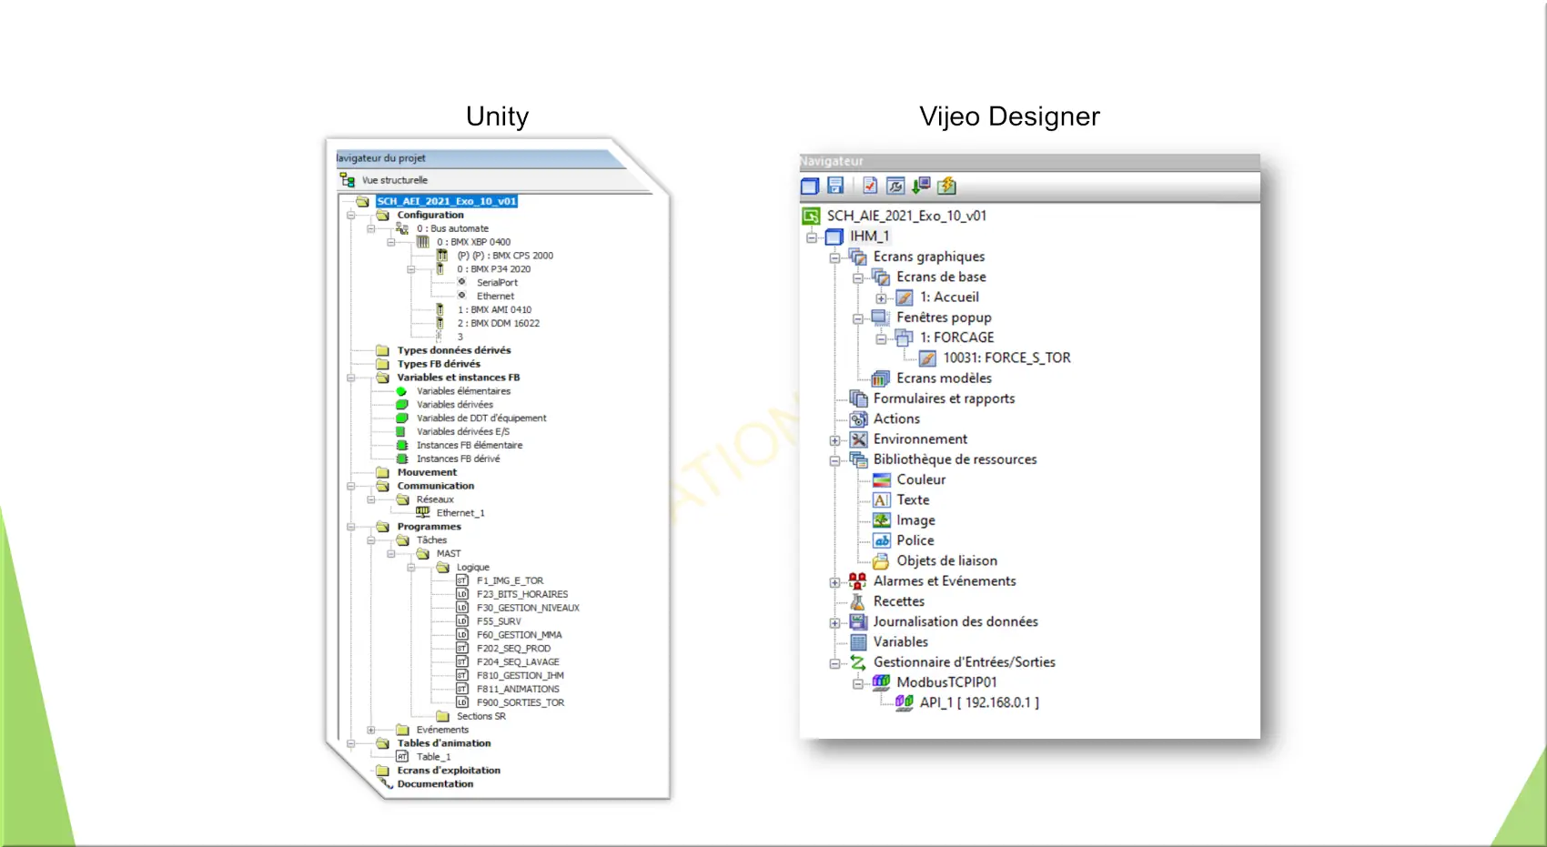The image size is (1547, 847).
Task: Click the Texte 'A' icon
Action: [881, 500]
